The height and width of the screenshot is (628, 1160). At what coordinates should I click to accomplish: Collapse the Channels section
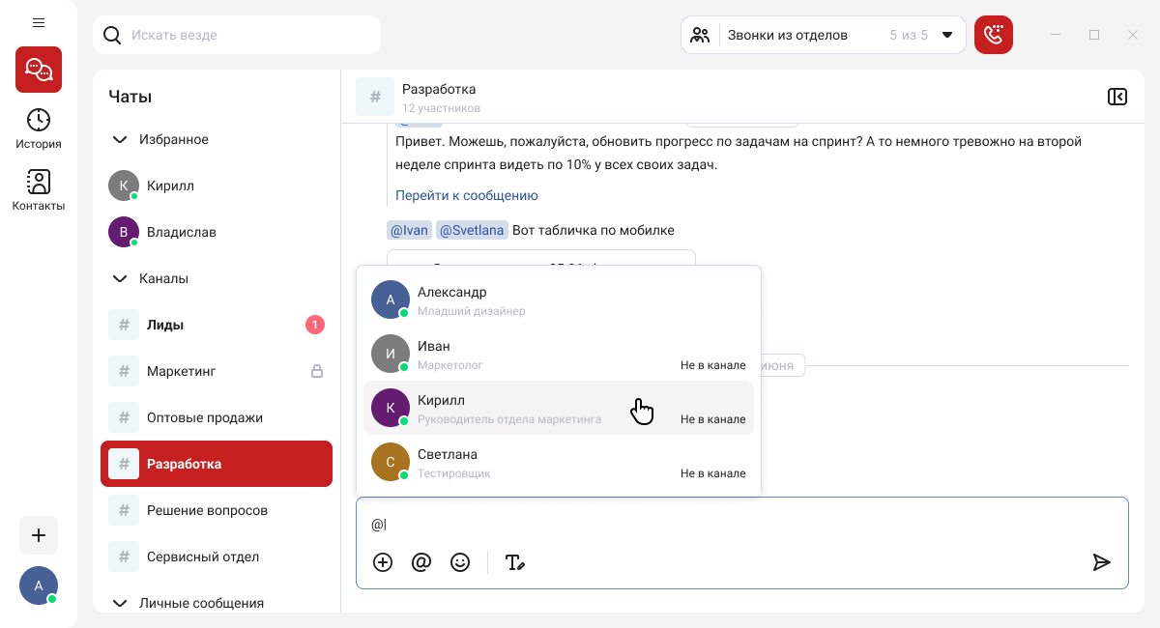click(x=120, y=278)
